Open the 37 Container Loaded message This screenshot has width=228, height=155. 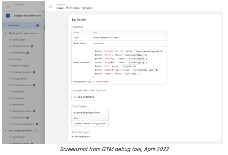(x=20, y=111)
